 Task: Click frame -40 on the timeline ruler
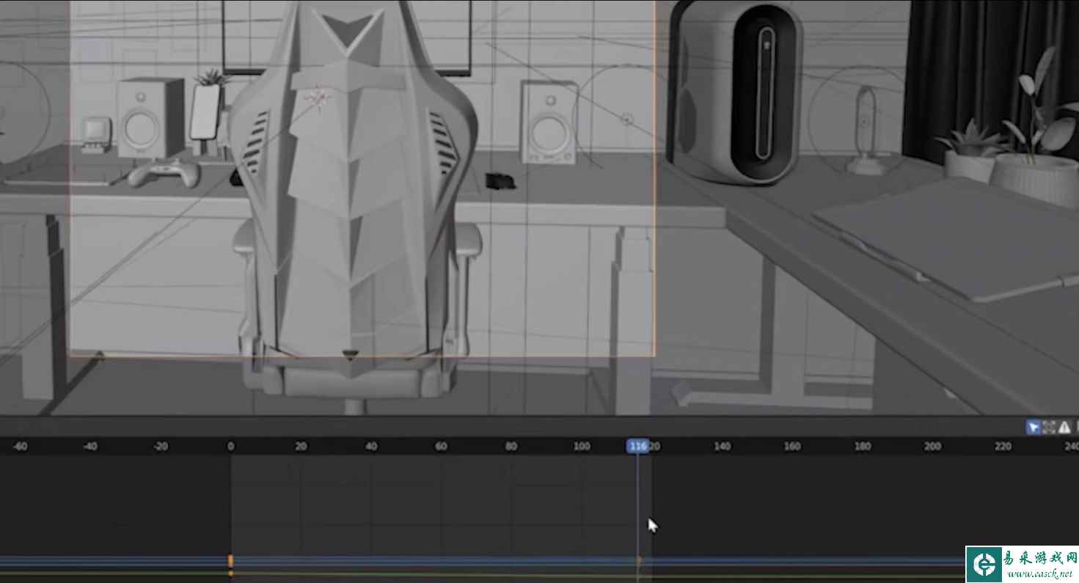click(90, 446)
